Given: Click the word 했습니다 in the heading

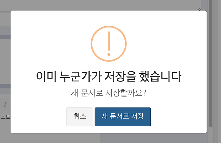Looking at the screenshot, I should click(160, 77).
